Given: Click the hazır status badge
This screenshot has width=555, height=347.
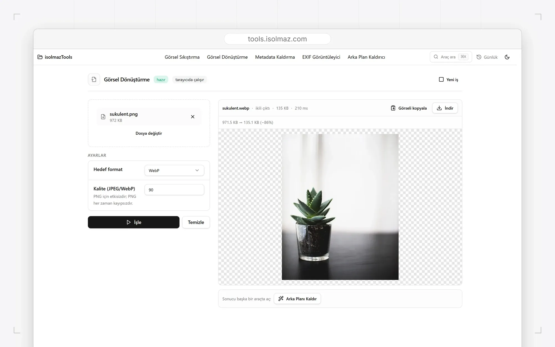Looking at the screenshot, I should 161,80.
